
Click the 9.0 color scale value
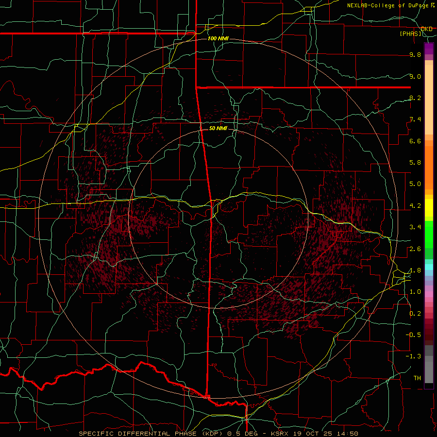415,77
